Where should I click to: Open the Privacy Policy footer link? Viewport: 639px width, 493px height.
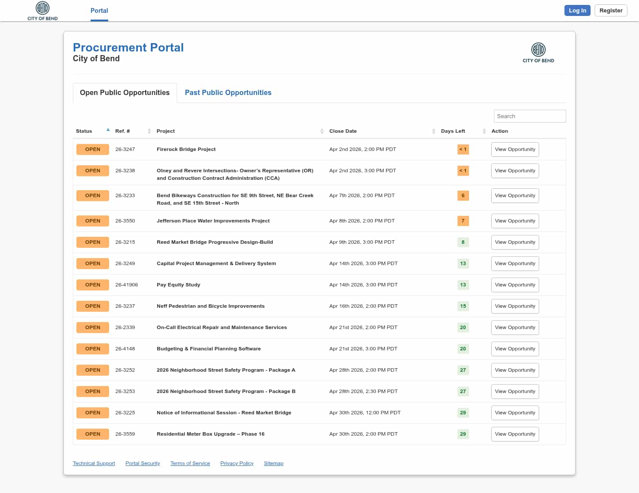237,463
